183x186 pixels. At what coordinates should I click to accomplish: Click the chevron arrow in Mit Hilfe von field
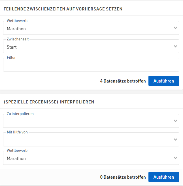[176, 139]
